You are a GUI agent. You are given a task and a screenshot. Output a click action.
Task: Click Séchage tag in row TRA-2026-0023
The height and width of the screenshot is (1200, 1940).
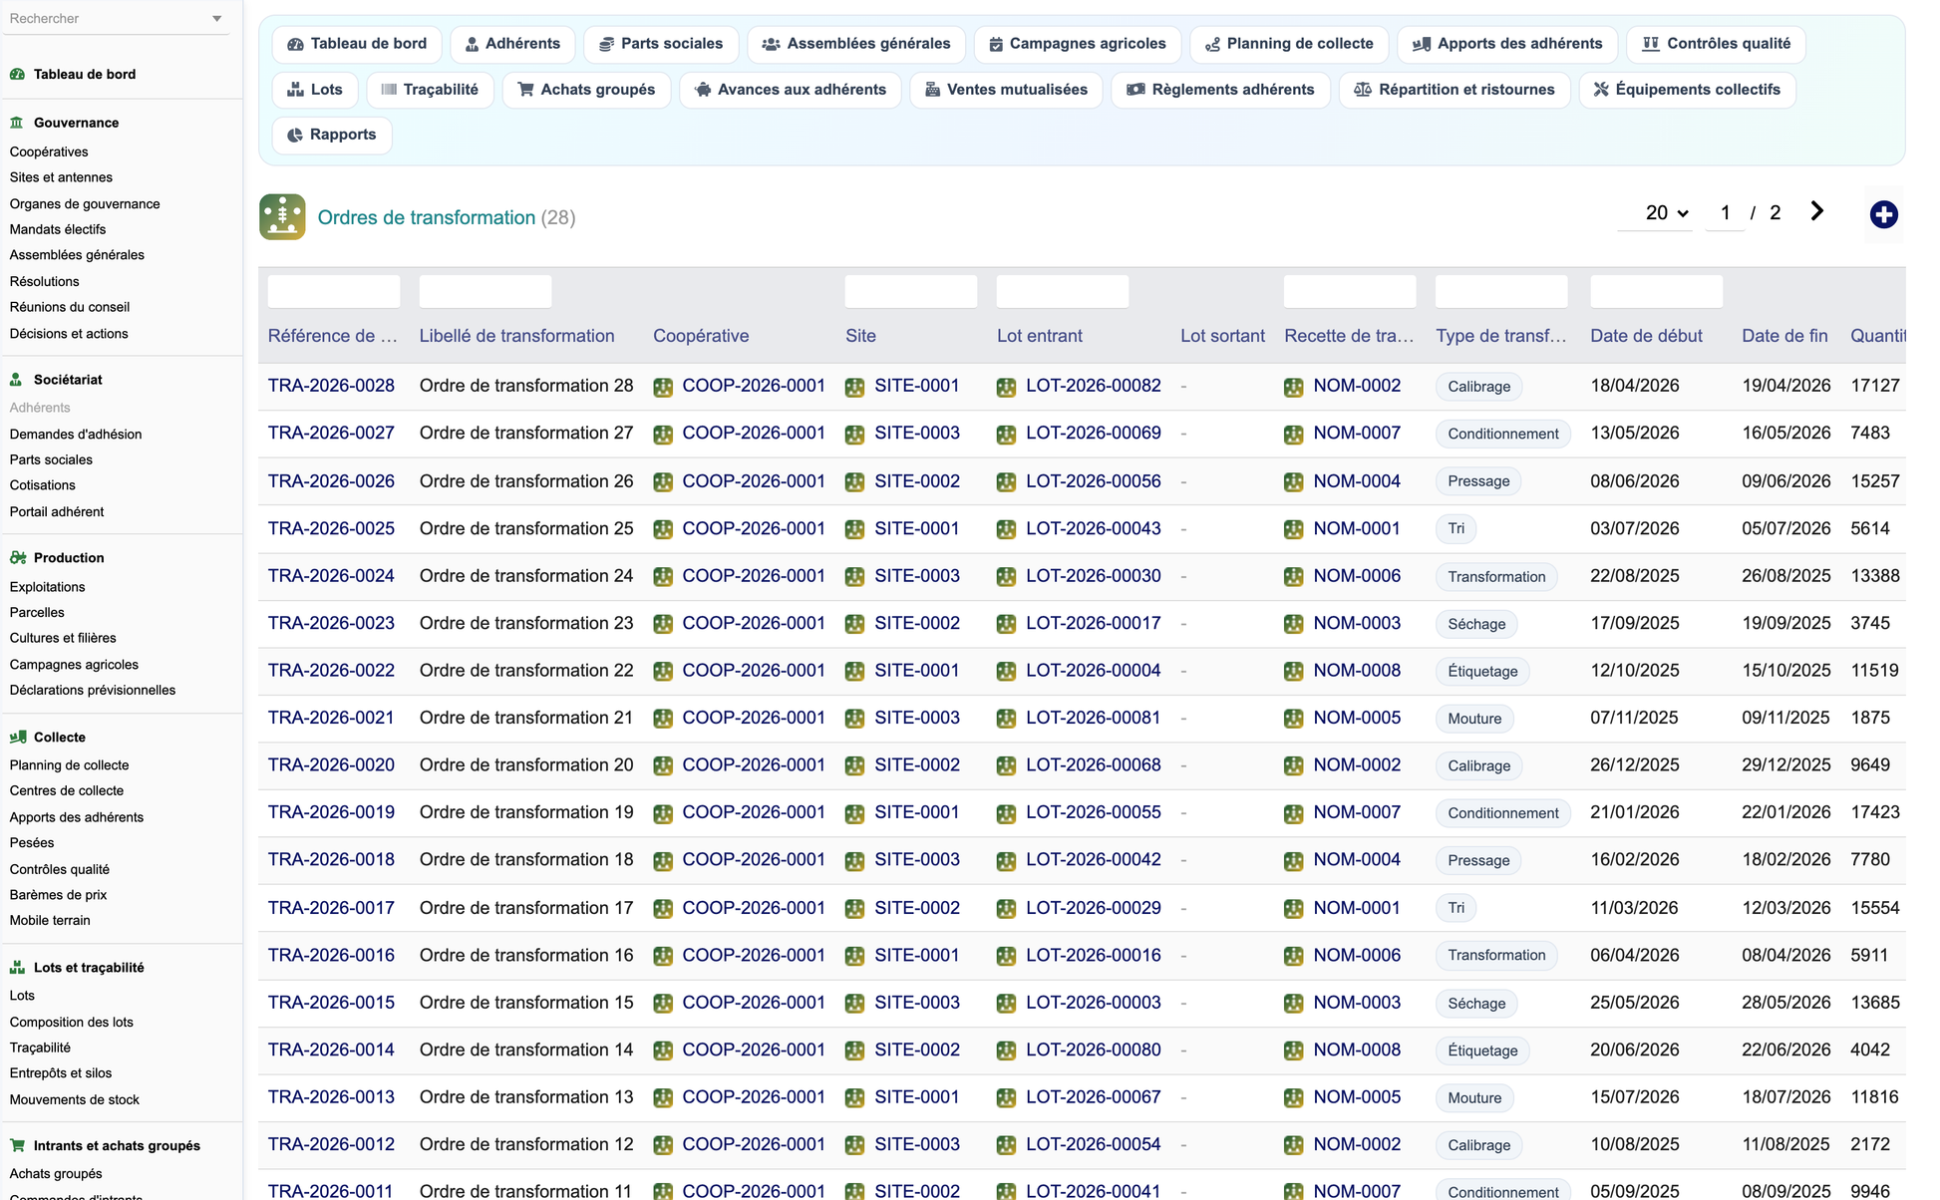click(x=1476, y=624)
